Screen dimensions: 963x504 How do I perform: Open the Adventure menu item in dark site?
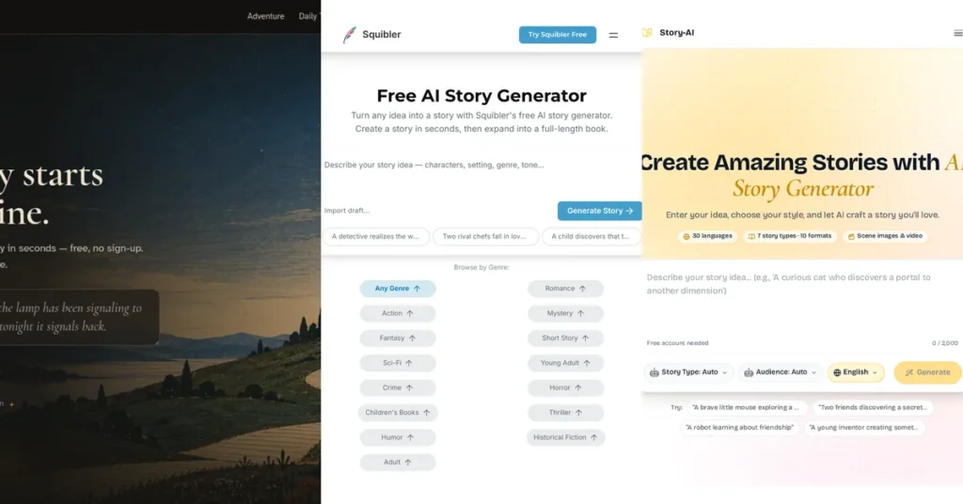coord(265,16)
